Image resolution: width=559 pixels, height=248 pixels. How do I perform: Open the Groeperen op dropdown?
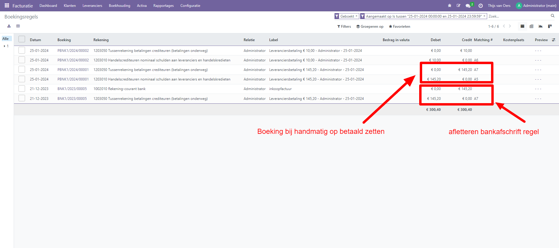pos(370,27)
